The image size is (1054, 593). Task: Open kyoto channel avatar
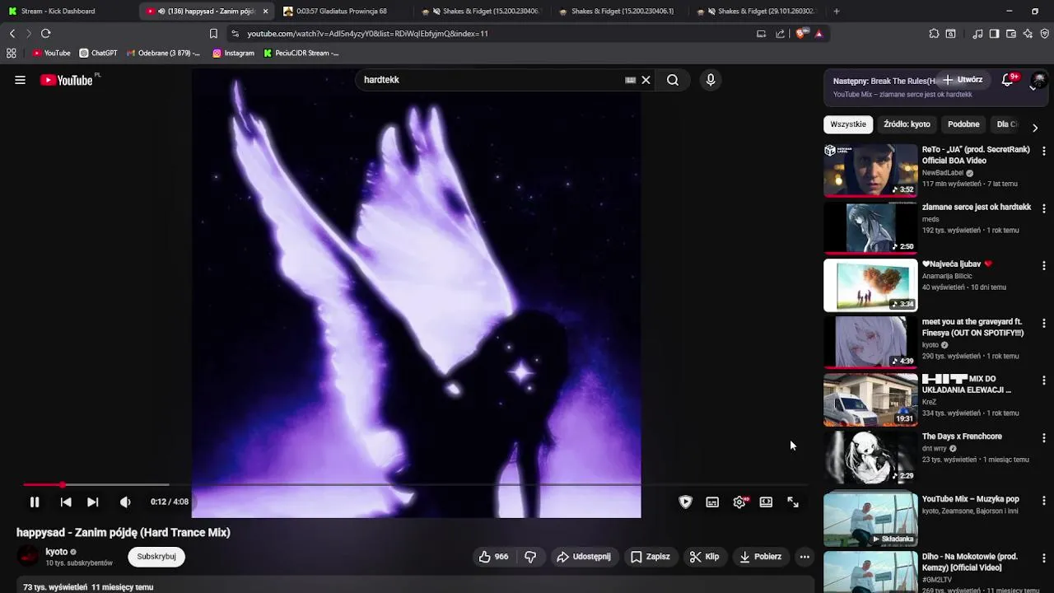(28, 557)
